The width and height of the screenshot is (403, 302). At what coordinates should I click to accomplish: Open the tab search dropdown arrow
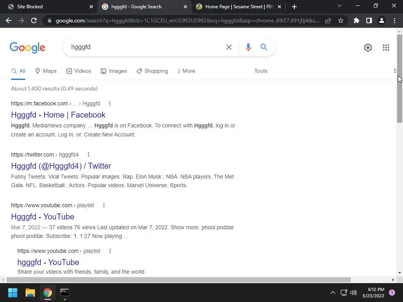pos(340,6)
